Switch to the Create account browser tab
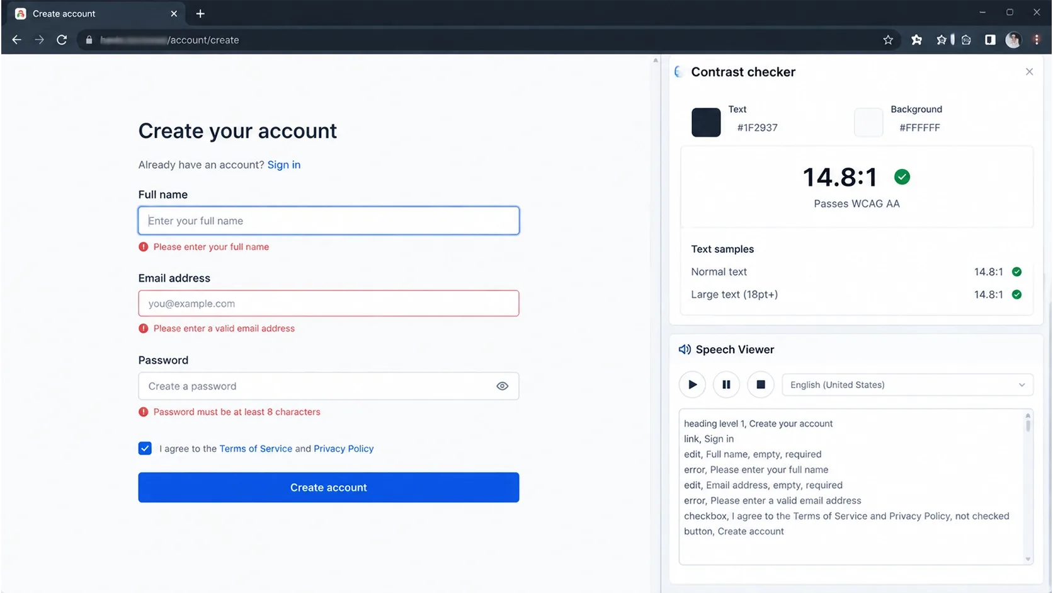This screenshot has width=1053, height=593. tap(96, 13)
